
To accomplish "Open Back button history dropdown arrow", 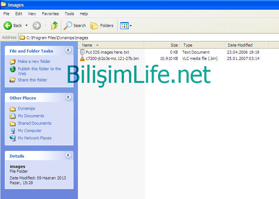I will click(x=26, y=26).
